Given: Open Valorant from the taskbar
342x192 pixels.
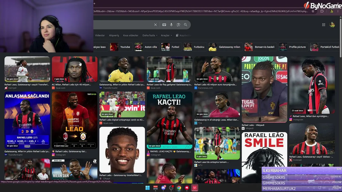Looking at the screenshot, I should point(195,188).
